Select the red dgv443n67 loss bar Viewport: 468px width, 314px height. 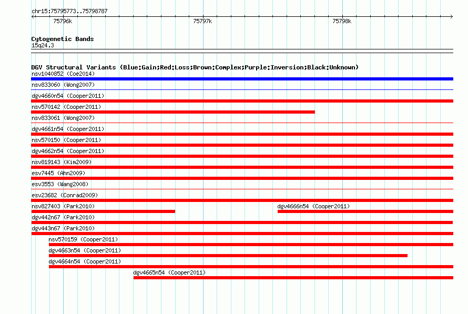[x=242, y=234]
